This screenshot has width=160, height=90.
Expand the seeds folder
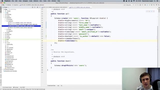click(5, 29)
